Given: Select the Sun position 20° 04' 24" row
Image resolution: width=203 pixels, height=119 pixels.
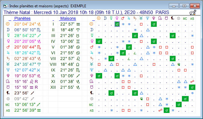Looking at the screenshot, I should click(x=27, y=24).
